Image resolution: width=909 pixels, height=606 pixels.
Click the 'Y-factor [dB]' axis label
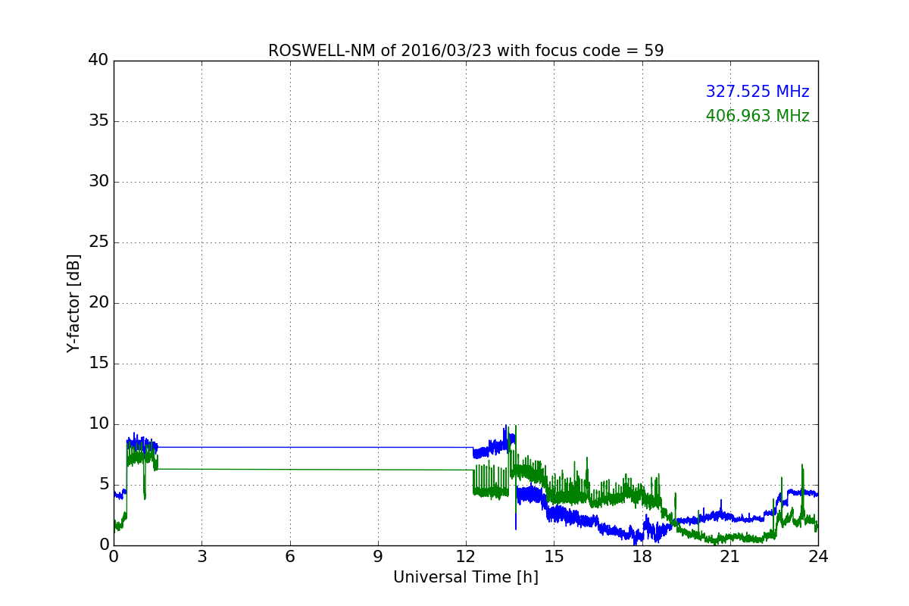(73, 303)
